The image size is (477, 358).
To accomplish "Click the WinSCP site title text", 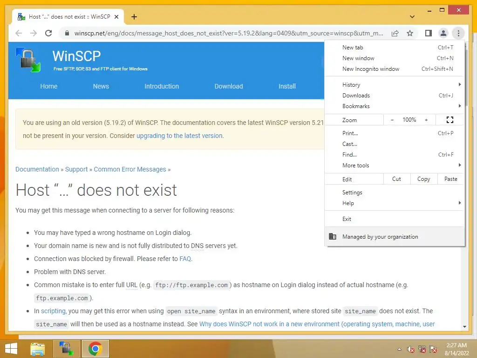I will [x=76, y=56].
